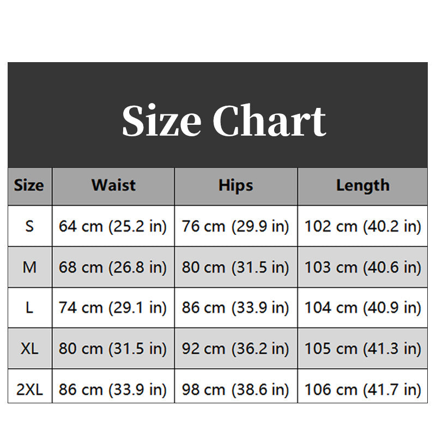Select hips cell 92 cm (36.2 in)
This screenshot has height=436, width=436.
pos(236,348)
